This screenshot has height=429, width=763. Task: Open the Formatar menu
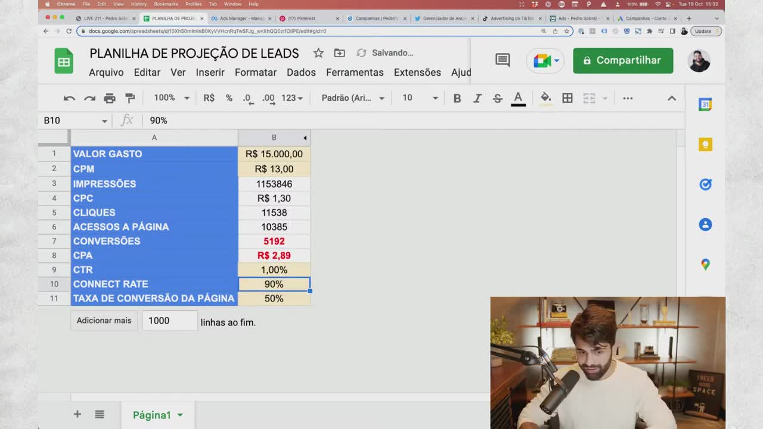(x=255, y=73)
